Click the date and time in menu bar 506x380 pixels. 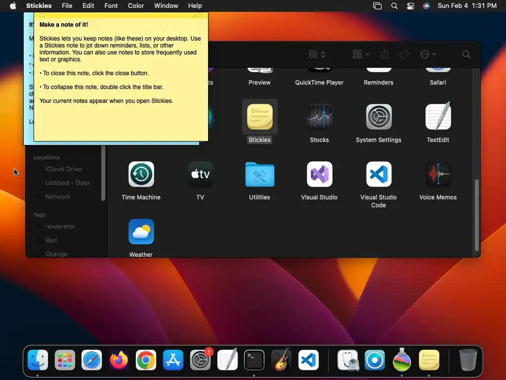coord(467,5)
